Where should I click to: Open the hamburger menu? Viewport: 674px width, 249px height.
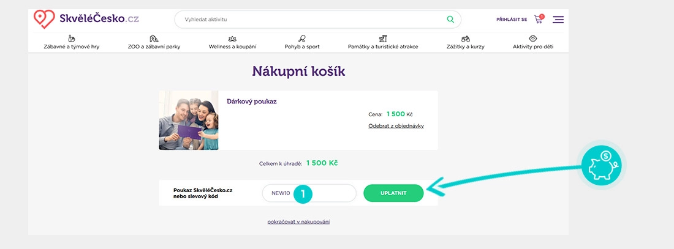click(x=558, y=20)
